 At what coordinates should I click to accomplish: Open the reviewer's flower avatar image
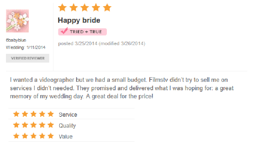click(x=18, y=21)
